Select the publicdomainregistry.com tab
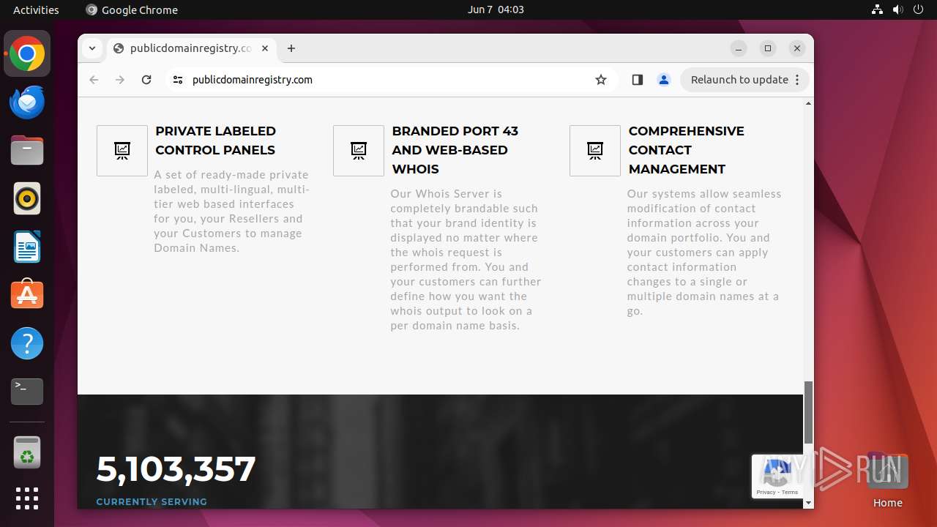This screenshot has height=527, width=937. click(x=191, y=48)
